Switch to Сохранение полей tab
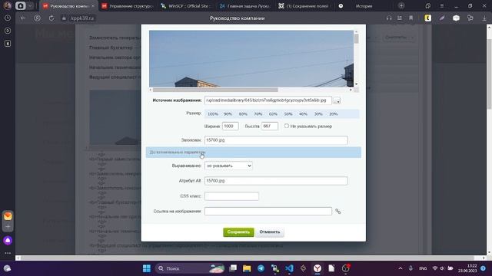 click(304, 6)
